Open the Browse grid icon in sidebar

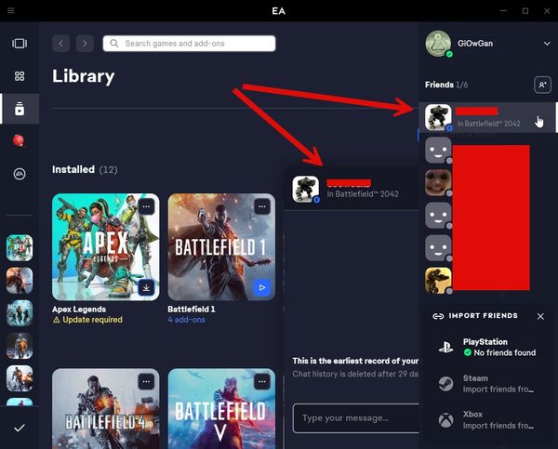point(20,76)
